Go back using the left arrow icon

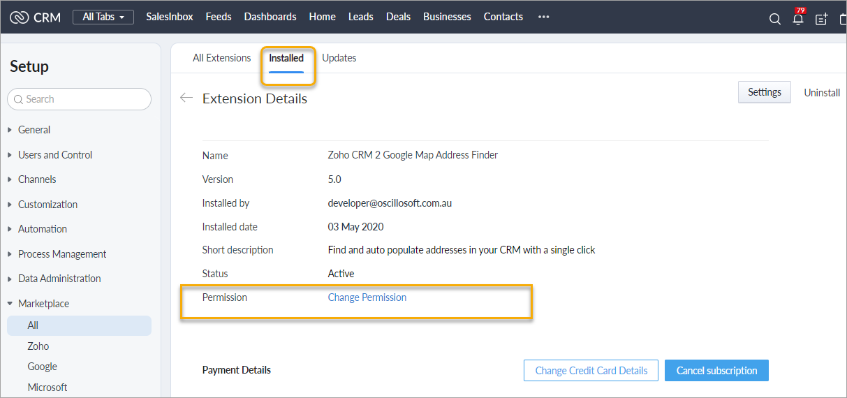point(186,98)
